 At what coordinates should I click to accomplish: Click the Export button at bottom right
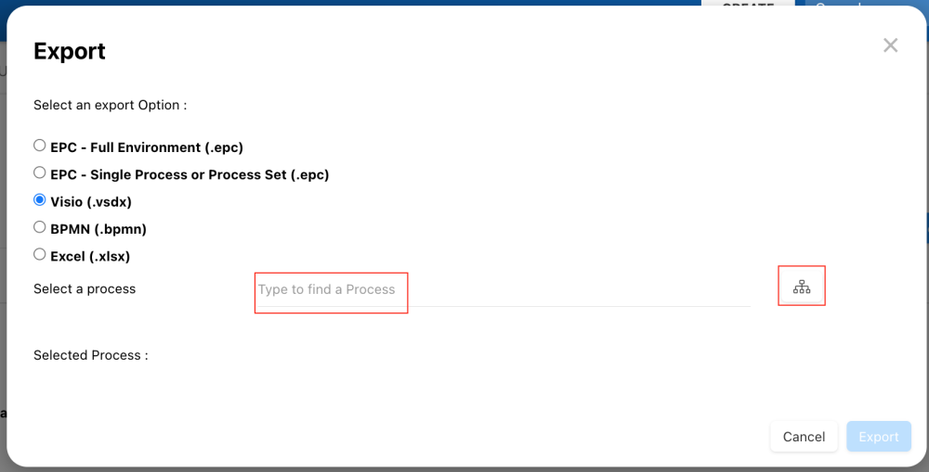[878, 437]
